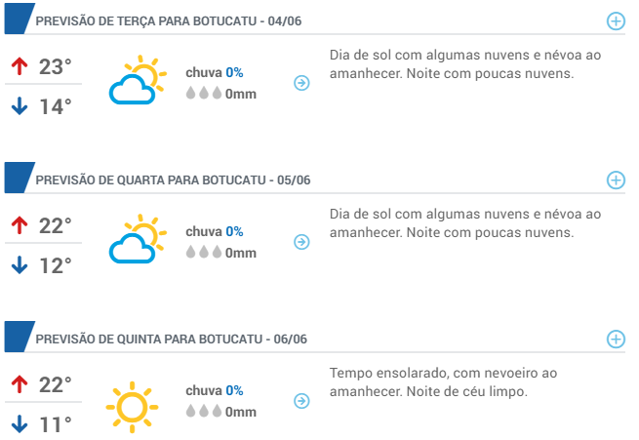Click Tuesday's 'chuva 0%' rain probability
Screen dimensions: 639x440
pyautogui.click(x=215, y=72)
